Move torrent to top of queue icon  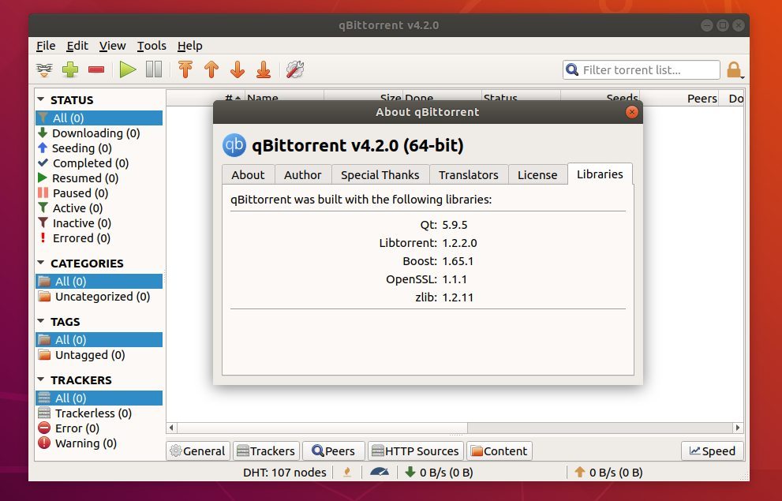(x=185, y=69)
